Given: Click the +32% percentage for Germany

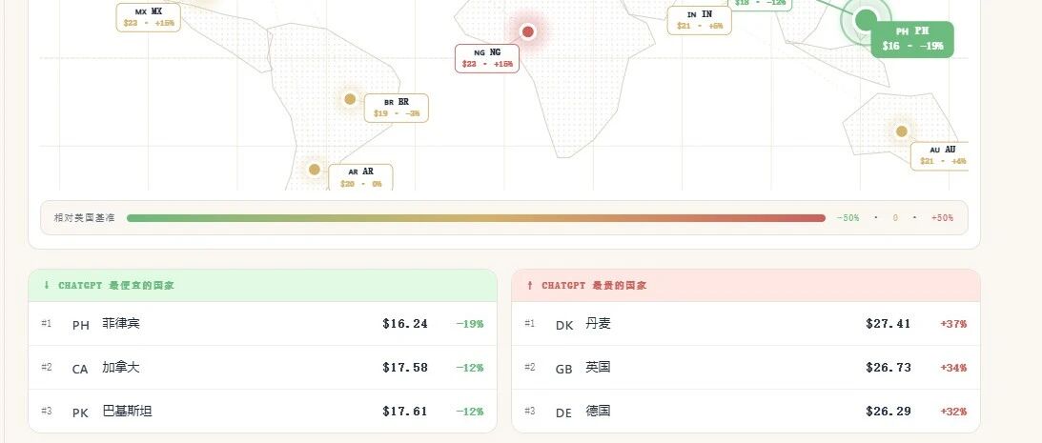Looking at the screenshot, I should point(953,412).
